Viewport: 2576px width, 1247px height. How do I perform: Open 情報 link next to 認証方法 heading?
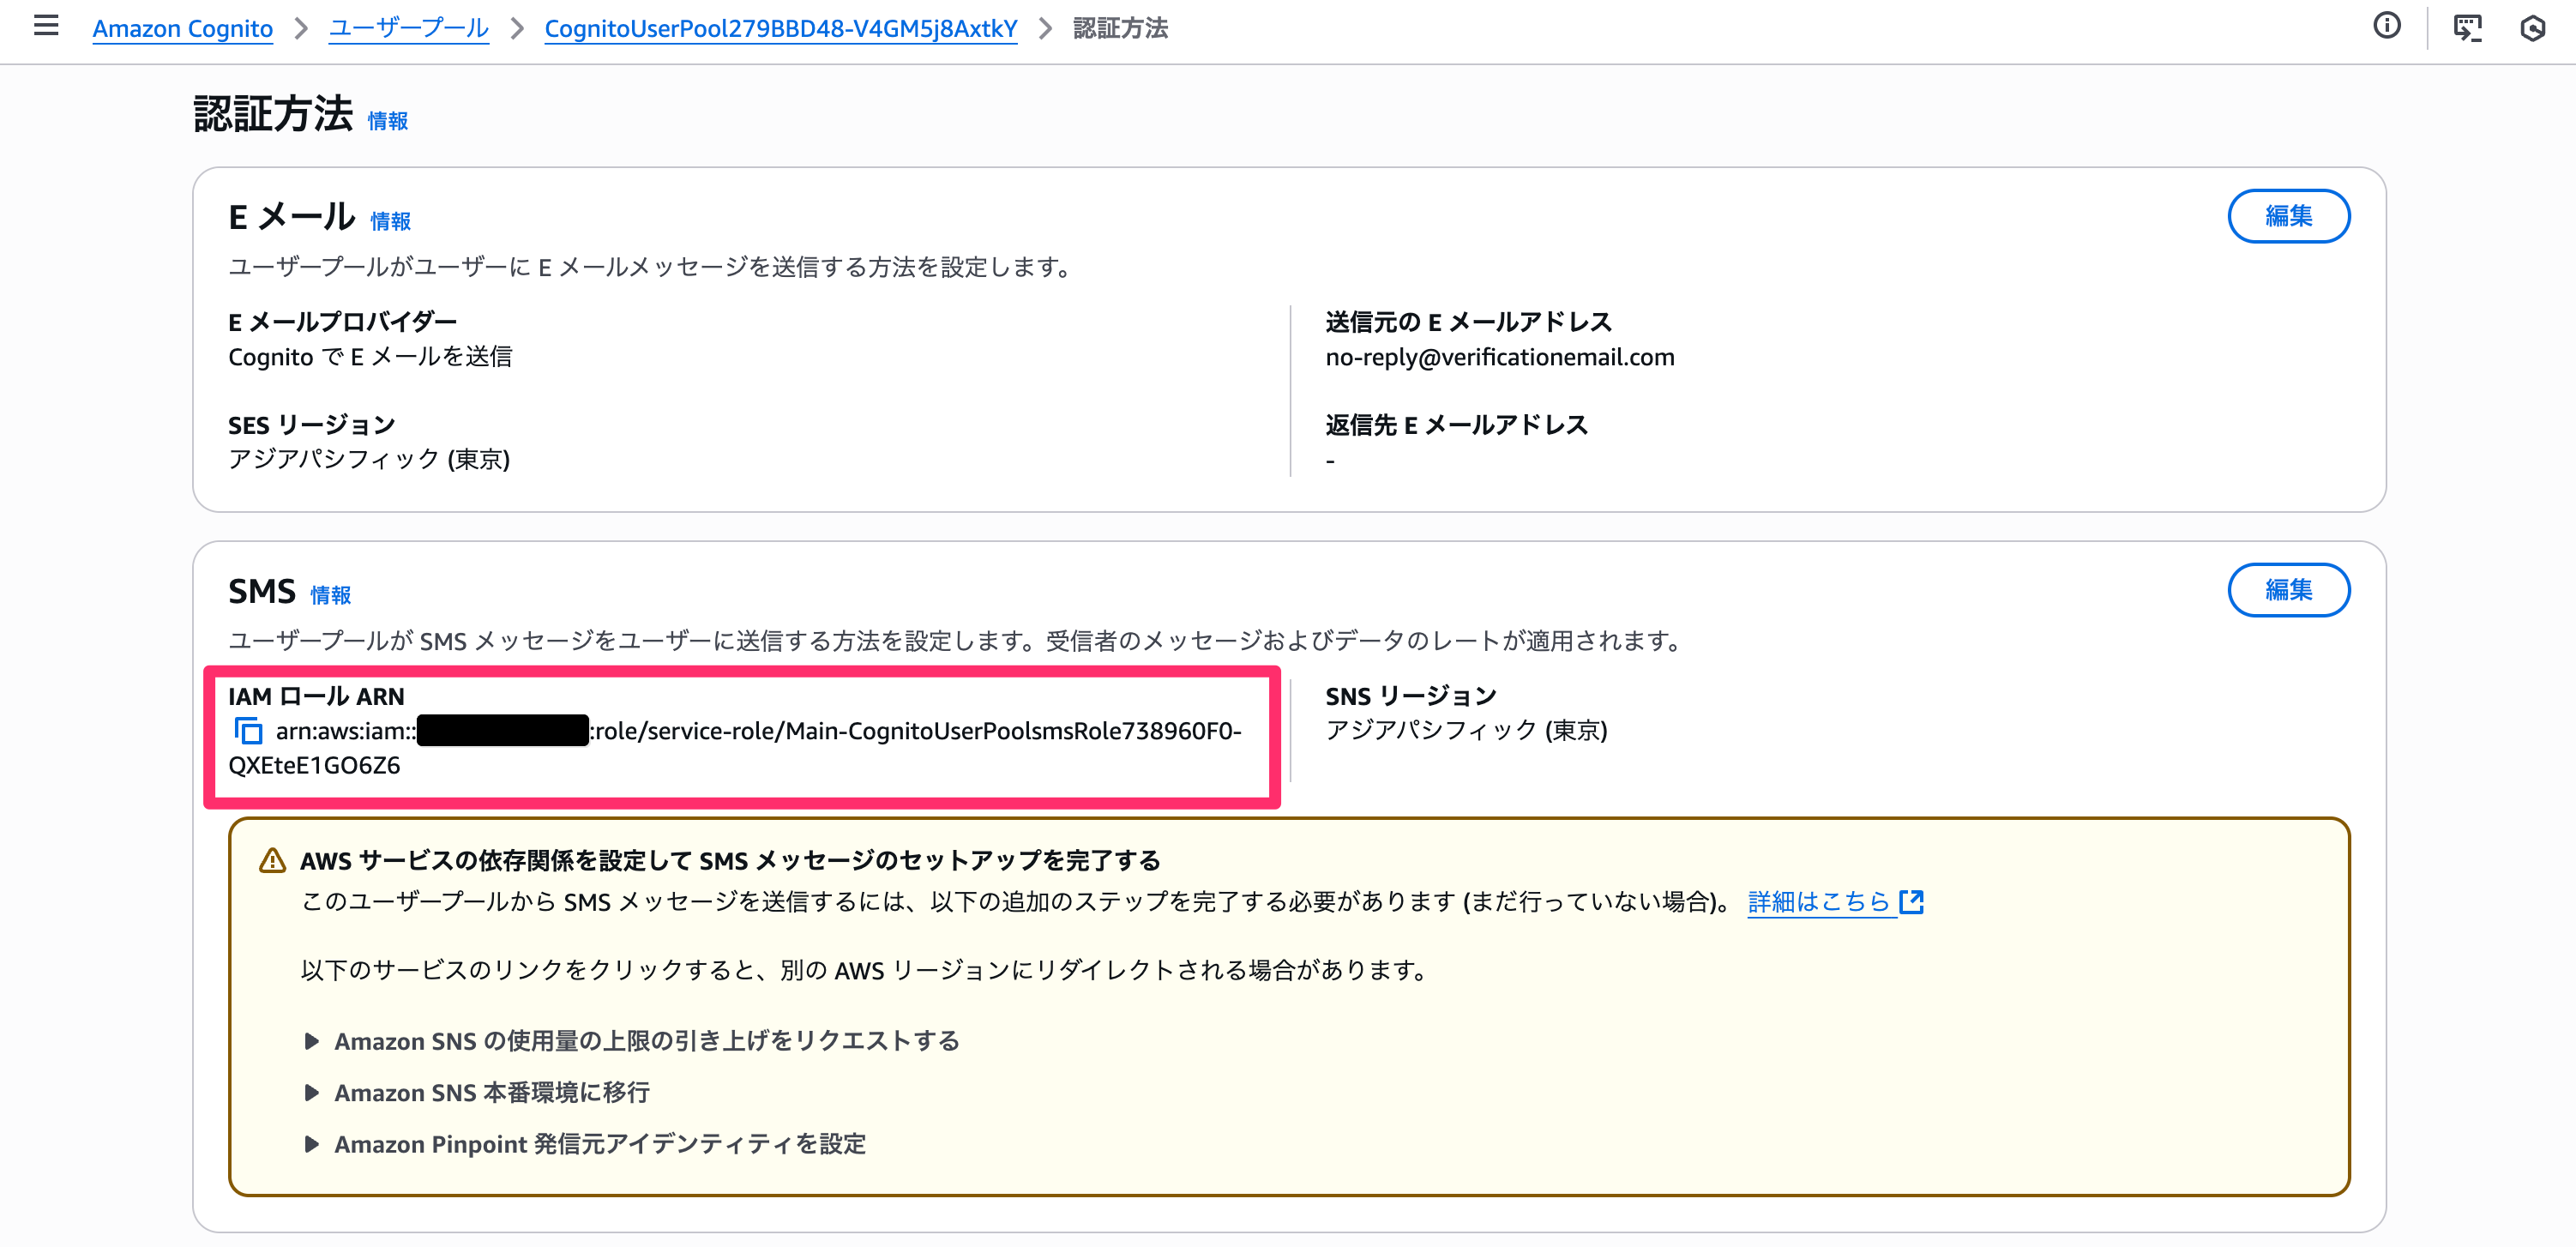pos(387,121)
